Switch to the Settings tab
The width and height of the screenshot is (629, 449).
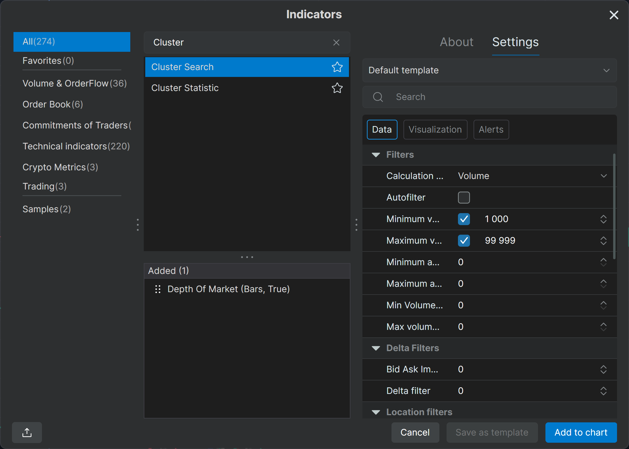click(515, 42)
